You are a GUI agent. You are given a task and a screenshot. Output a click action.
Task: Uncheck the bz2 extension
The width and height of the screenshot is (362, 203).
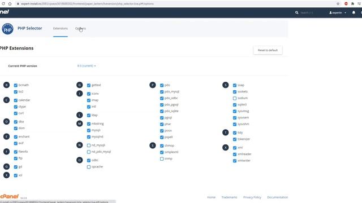16,92
